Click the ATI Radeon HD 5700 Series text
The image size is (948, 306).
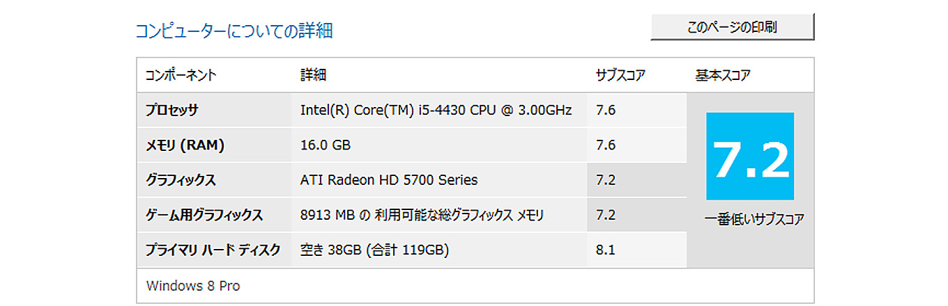[389, 180]
